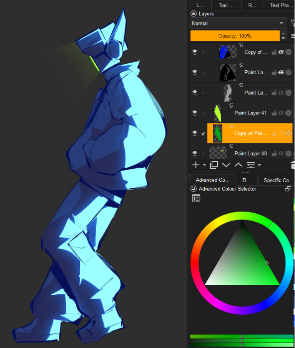Move the selected layer down
This screenshot has height=348, width=295.
226,165
